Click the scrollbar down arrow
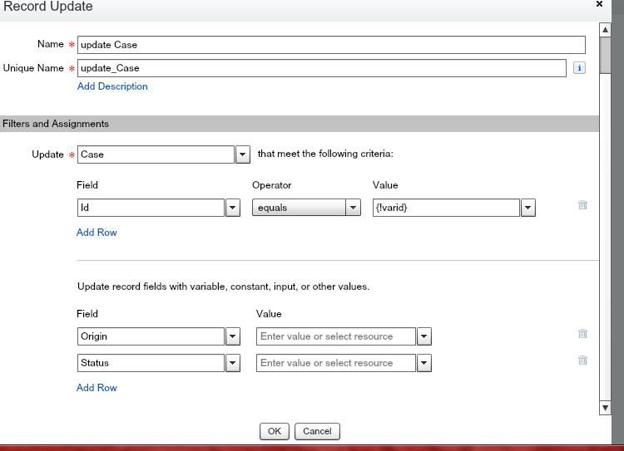Screen dimensions: 624x451 pyautogui.click(x=606, y=407)
